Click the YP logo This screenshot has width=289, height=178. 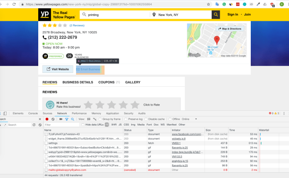44,14
